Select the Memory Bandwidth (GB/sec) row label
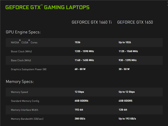This screenshot has width=168, height=126. 27,119
